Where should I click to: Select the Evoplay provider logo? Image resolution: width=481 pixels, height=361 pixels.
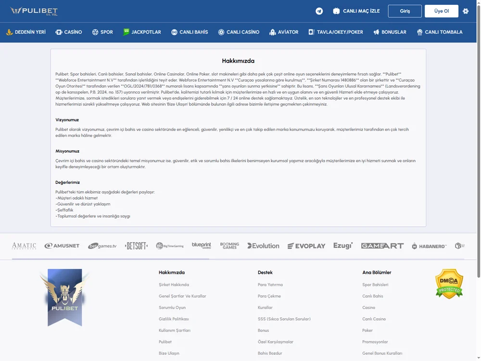point(306,246)
